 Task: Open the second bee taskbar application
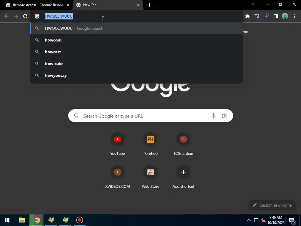pos(66,220)
